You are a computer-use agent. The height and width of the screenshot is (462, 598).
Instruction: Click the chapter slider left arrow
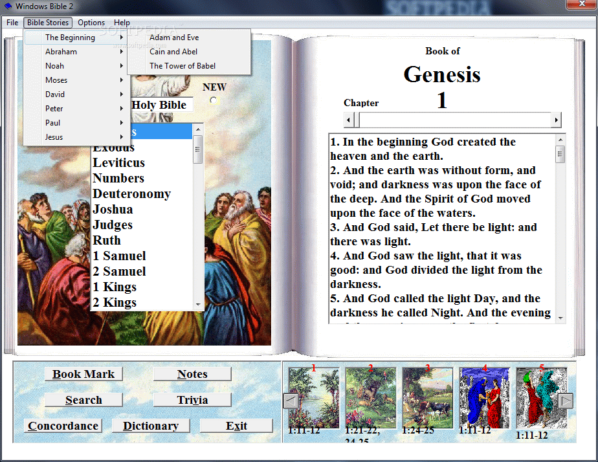coord(348,120)
